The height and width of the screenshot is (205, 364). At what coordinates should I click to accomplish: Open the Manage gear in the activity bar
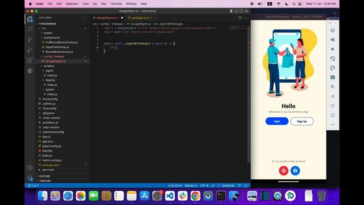pos(30,178)
